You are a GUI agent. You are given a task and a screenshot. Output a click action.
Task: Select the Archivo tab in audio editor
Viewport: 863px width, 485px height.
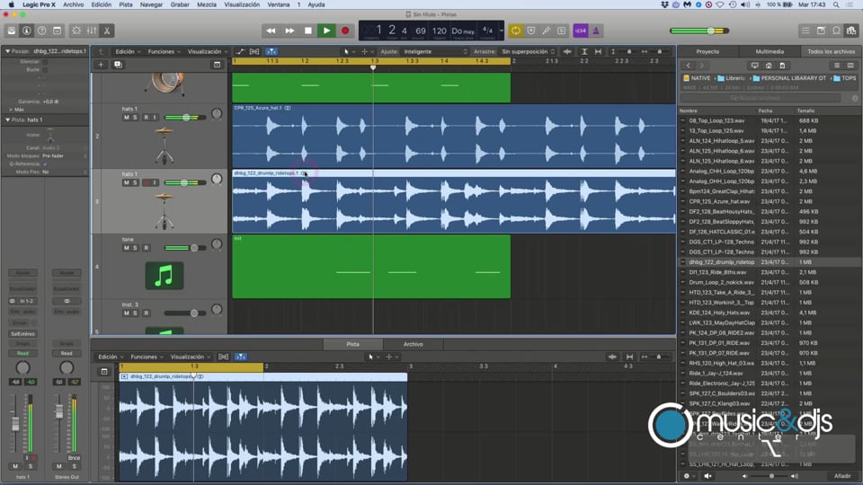[x=413, y=344]
